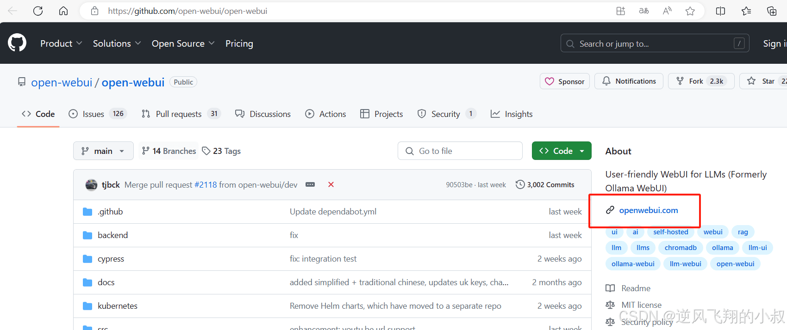Expand the Product menu
Viewport: 787px width, 330px height.
(x=61, y=43)
